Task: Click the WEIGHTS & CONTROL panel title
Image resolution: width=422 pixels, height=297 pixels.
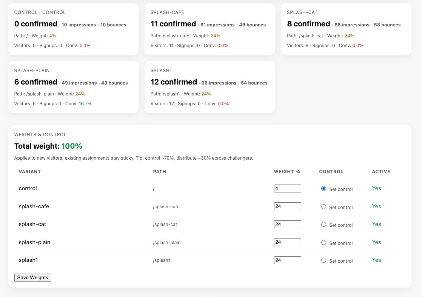Action: tap(40, 135)
